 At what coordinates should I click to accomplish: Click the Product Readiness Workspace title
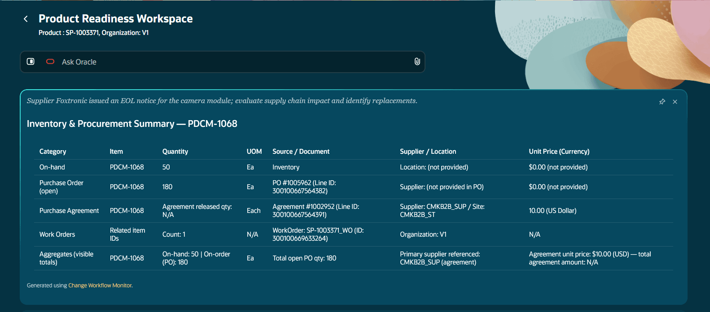[x=116, y=19]
